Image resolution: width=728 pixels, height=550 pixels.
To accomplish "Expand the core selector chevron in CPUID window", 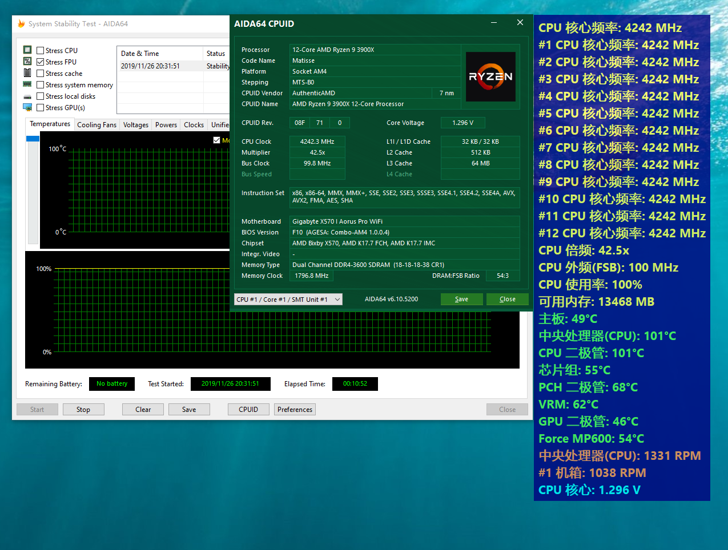I will point(337,299).
